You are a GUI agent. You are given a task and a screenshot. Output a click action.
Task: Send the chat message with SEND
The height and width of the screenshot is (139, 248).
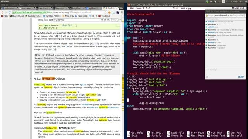point(241,77)
